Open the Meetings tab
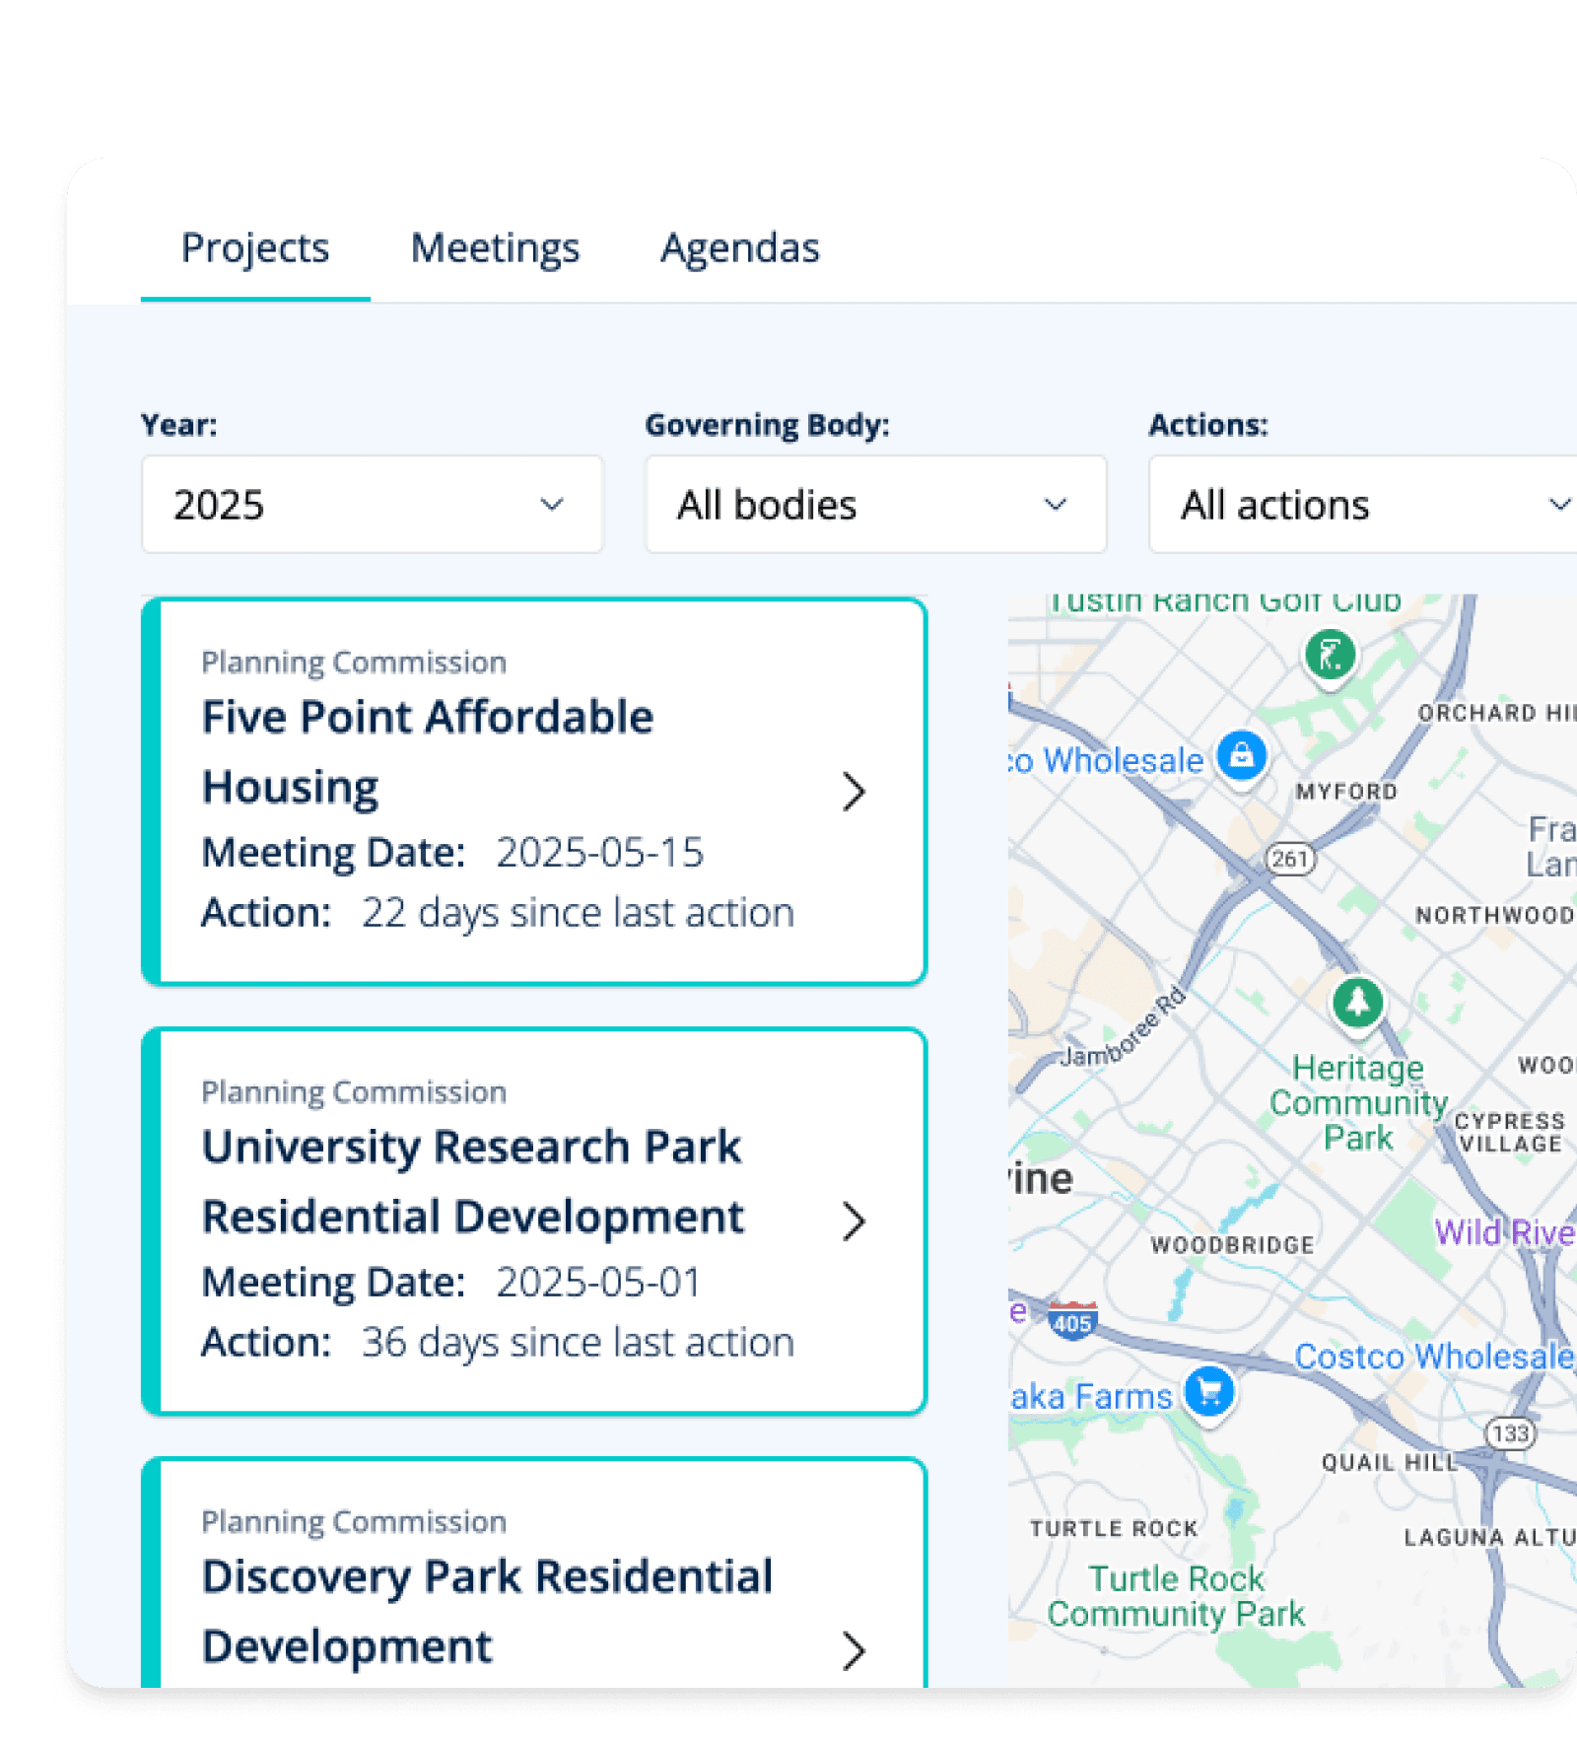 [495, 247]
